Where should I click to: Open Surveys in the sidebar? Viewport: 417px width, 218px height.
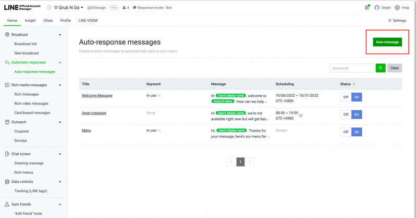point(21,140)
